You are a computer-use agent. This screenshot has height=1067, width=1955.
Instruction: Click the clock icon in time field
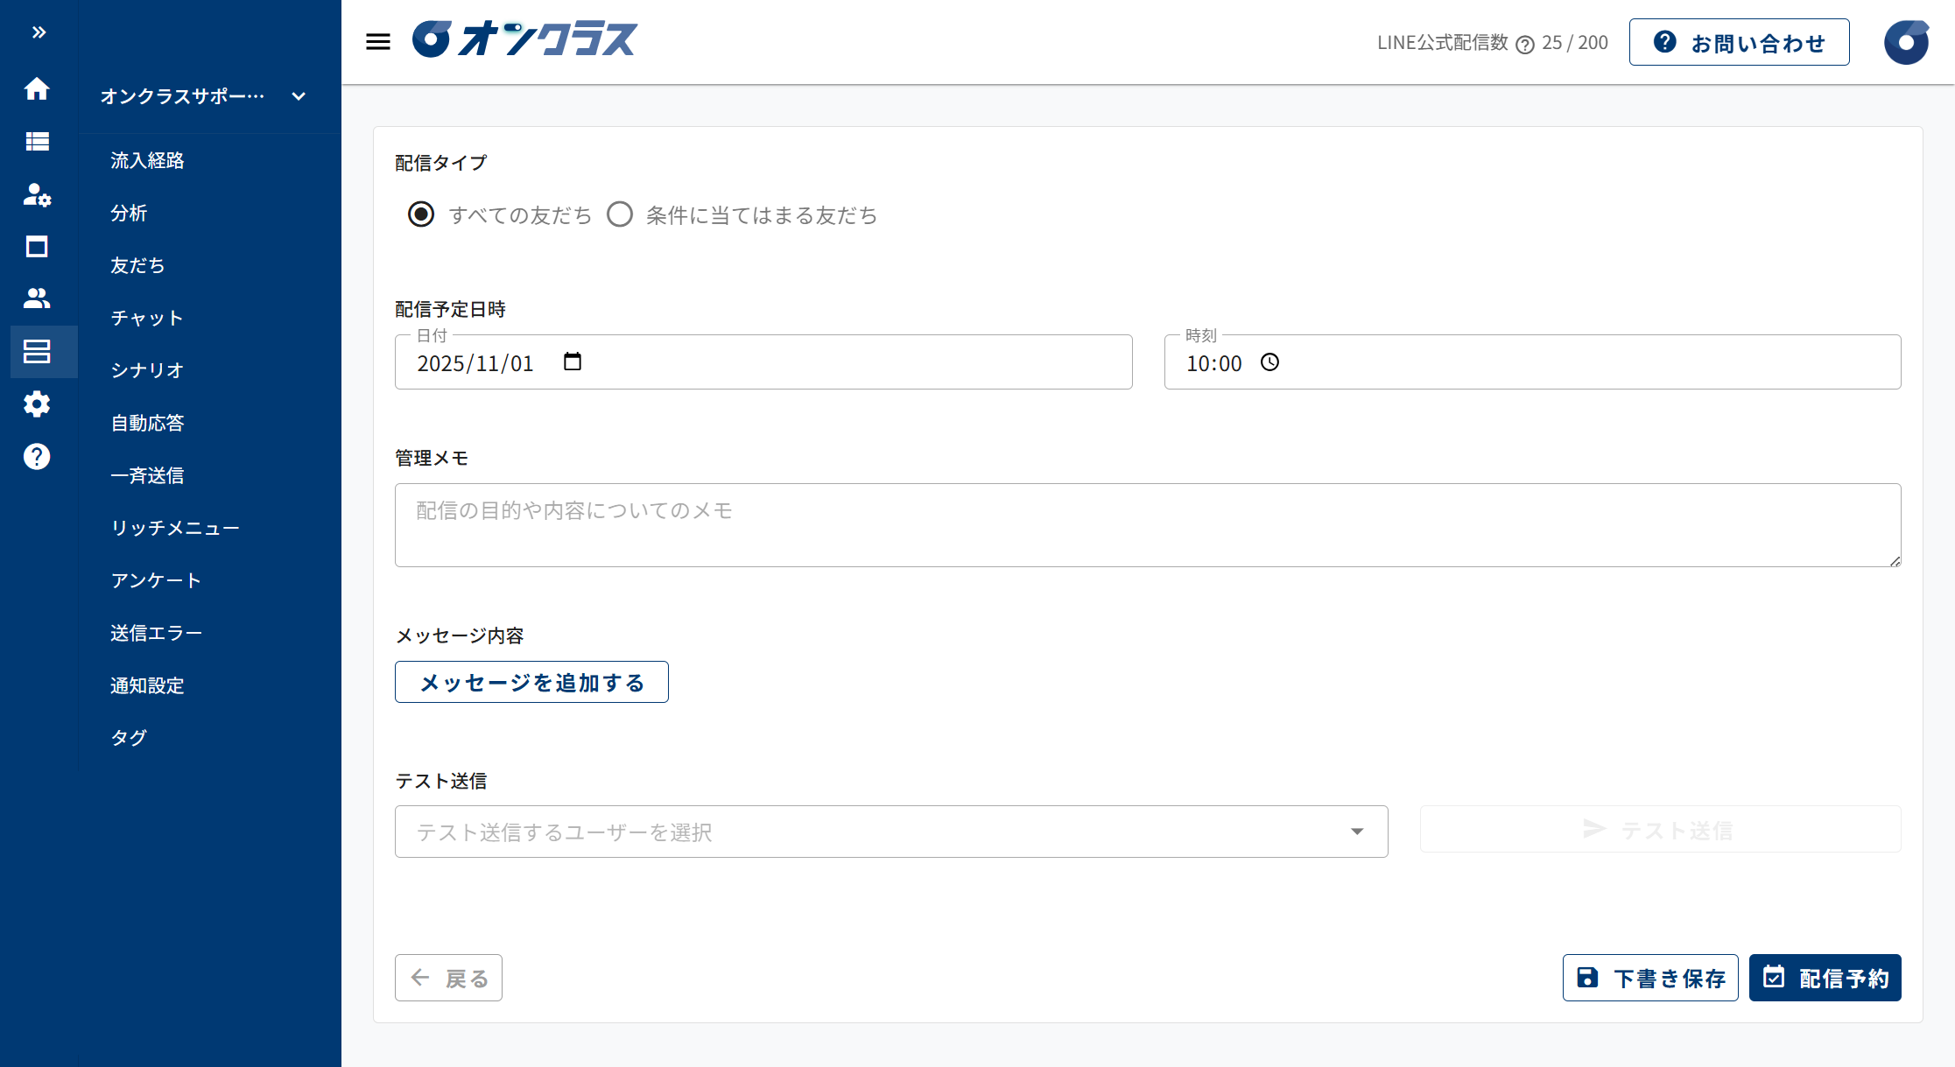pos(1269,362)
